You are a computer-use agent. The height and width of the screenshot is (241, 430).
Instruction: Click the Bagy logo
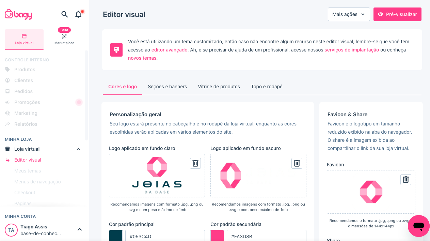(18, 14)
